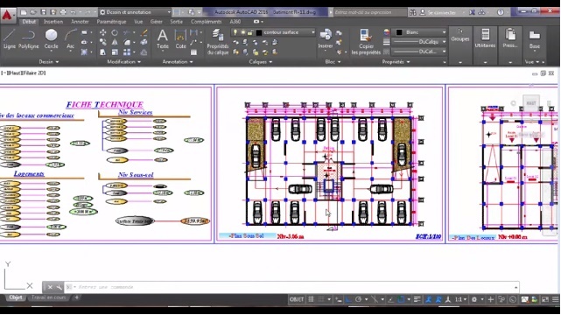Click the Print (plot) icon in quick access toolbar
561x315 pixels.
point(63,12)
